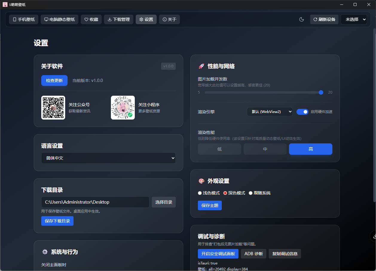Select the 浅色模式 radio button
Viewport: 376px width, 271px height.
(x=200, y=193)
